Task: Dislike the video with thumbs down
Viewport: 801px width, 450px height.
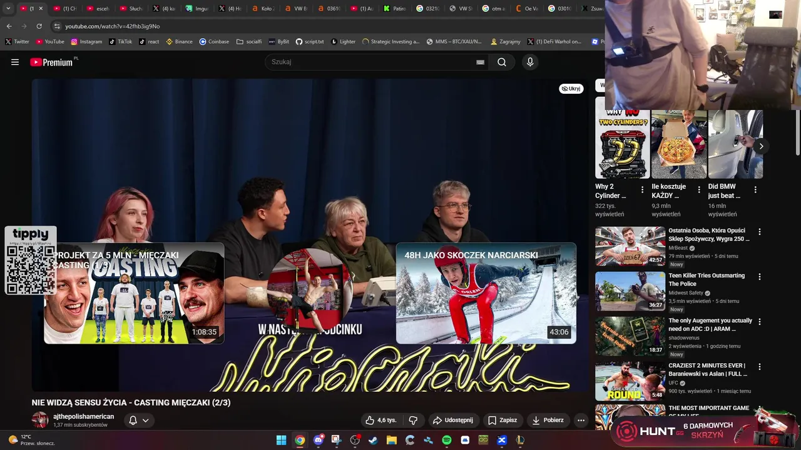Action: pyautogui.click(x=413, y=420)
